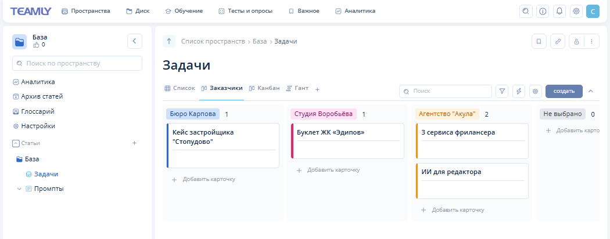This screenshot has width=610, height=239.
Task: Collapse the Статьи section
Action: coord(16,143)
